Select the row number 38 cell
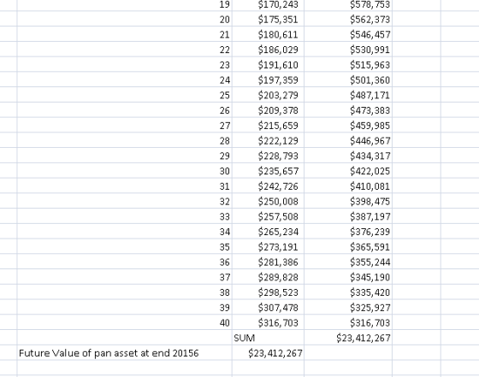Viewport: 479px width, 377px height. pos(125,292)
